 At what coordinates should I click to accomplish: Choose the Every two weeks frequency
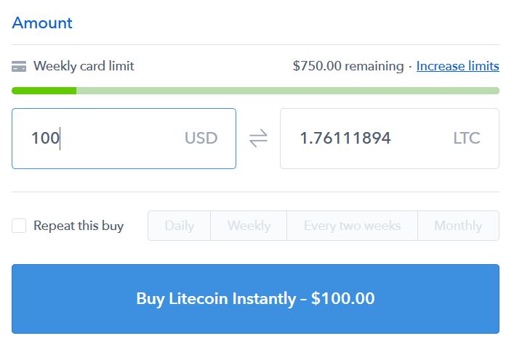[x=353, y=226]
